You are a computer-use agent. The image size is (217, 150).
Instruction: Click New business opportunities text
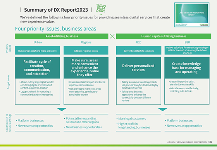83,127
